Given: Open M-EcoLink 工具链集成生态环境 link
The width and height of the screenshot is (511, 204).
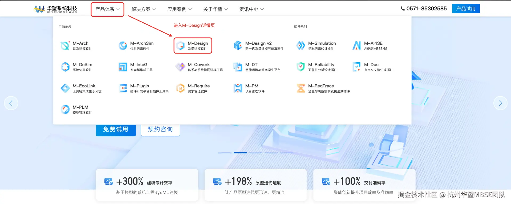Looking at the screenshot, I should 81,88.
